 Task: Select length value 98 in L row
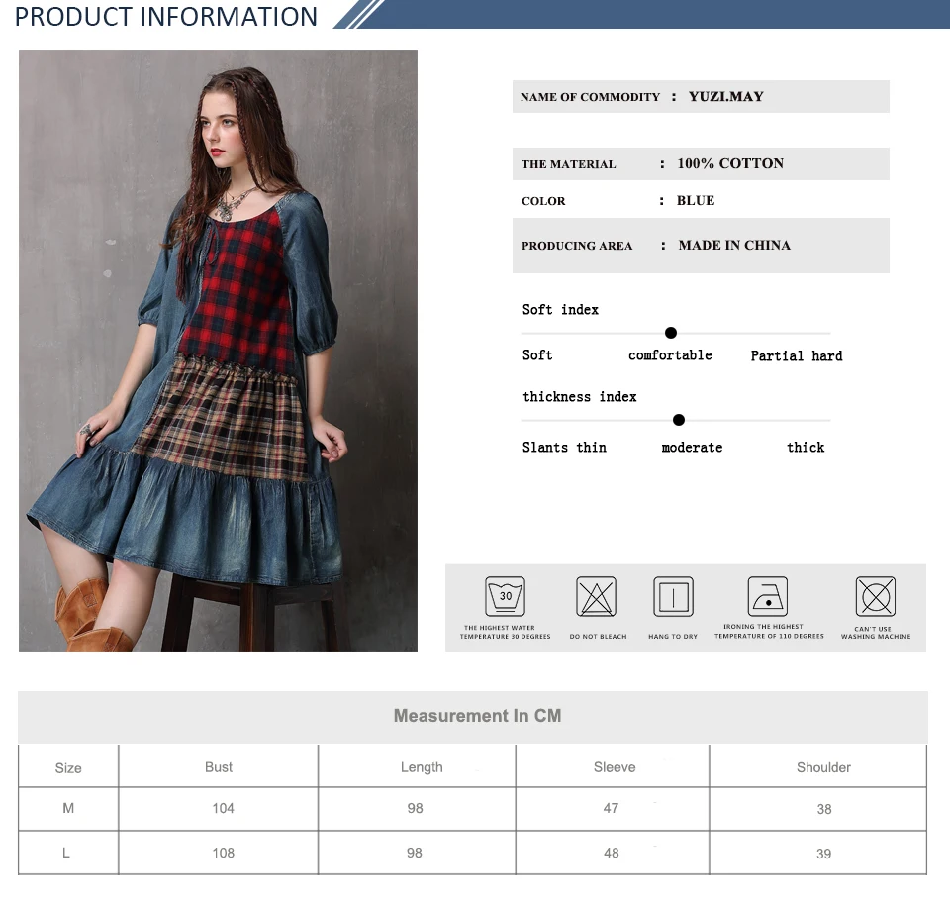[415, 853]
